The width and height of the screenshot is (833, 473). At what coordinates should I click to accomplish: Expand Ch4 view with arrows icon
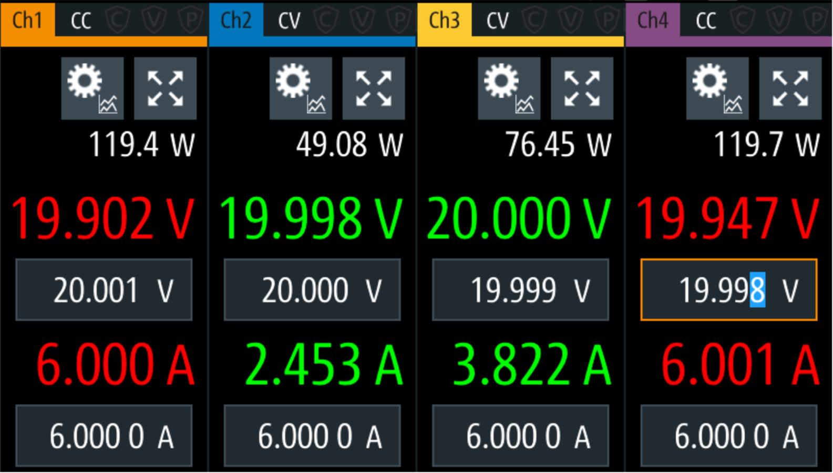790,88
